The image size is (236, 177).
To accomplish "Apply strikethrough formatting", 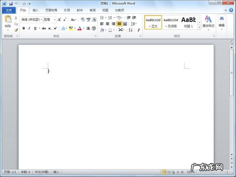I will click(x=44, y=28).
